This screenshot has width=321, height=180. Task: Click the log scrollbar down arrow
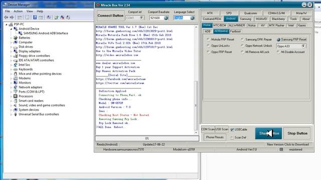coord(196,132)
